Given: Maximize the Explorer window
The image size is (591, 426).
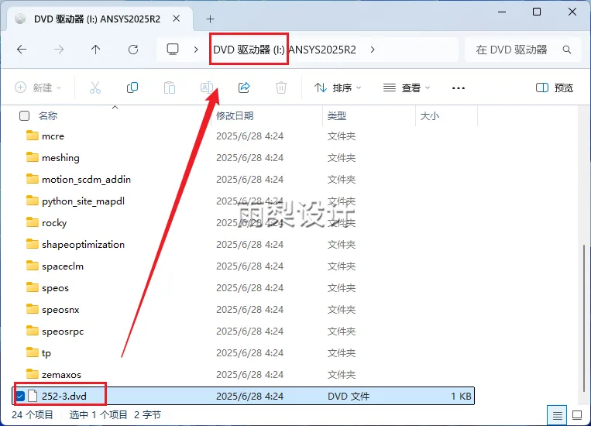Looking at the screenshot, I should (x=537, y=12).
